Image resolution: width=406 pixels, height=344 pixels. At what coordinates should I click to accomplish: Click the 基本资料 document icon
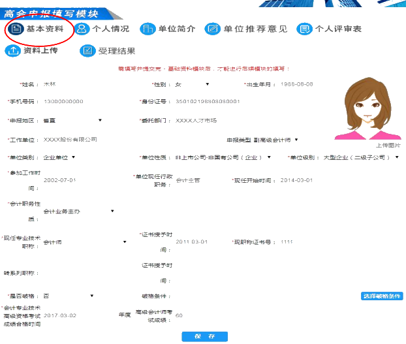tap(16, 29)
